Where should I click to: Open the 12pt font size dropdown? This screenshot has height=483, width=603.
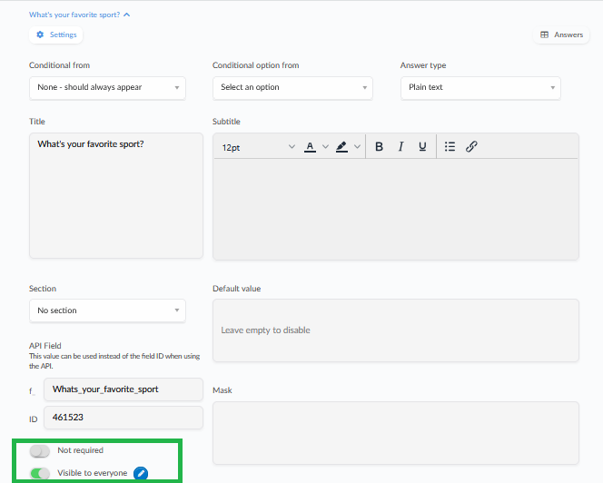[258, 147]
